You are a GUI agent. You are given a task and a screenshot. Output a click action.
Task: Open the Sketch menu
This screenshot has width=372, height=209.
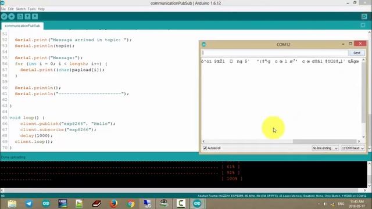click(x=21, y=9)
